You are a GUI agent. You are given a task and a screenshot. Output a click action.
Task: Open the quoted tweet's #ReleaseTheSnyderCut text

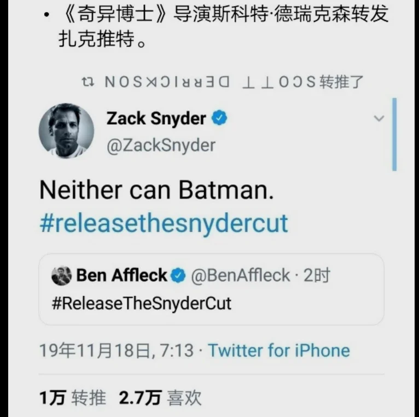pos(142,303)
